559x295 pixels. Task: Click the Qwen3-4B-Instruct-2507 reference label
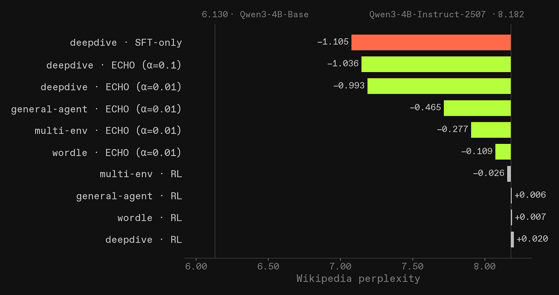[427, 15]
